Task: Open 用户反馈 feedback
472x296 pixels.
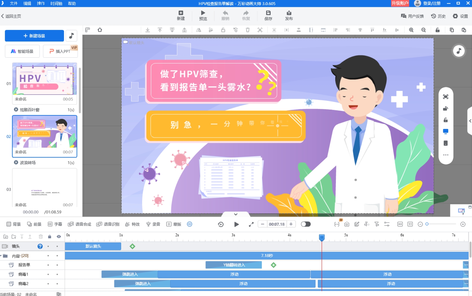Action: point(412,16)
